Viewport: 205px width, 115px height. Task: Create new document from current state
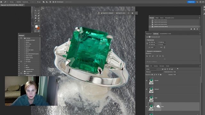[x=191, y=29]
